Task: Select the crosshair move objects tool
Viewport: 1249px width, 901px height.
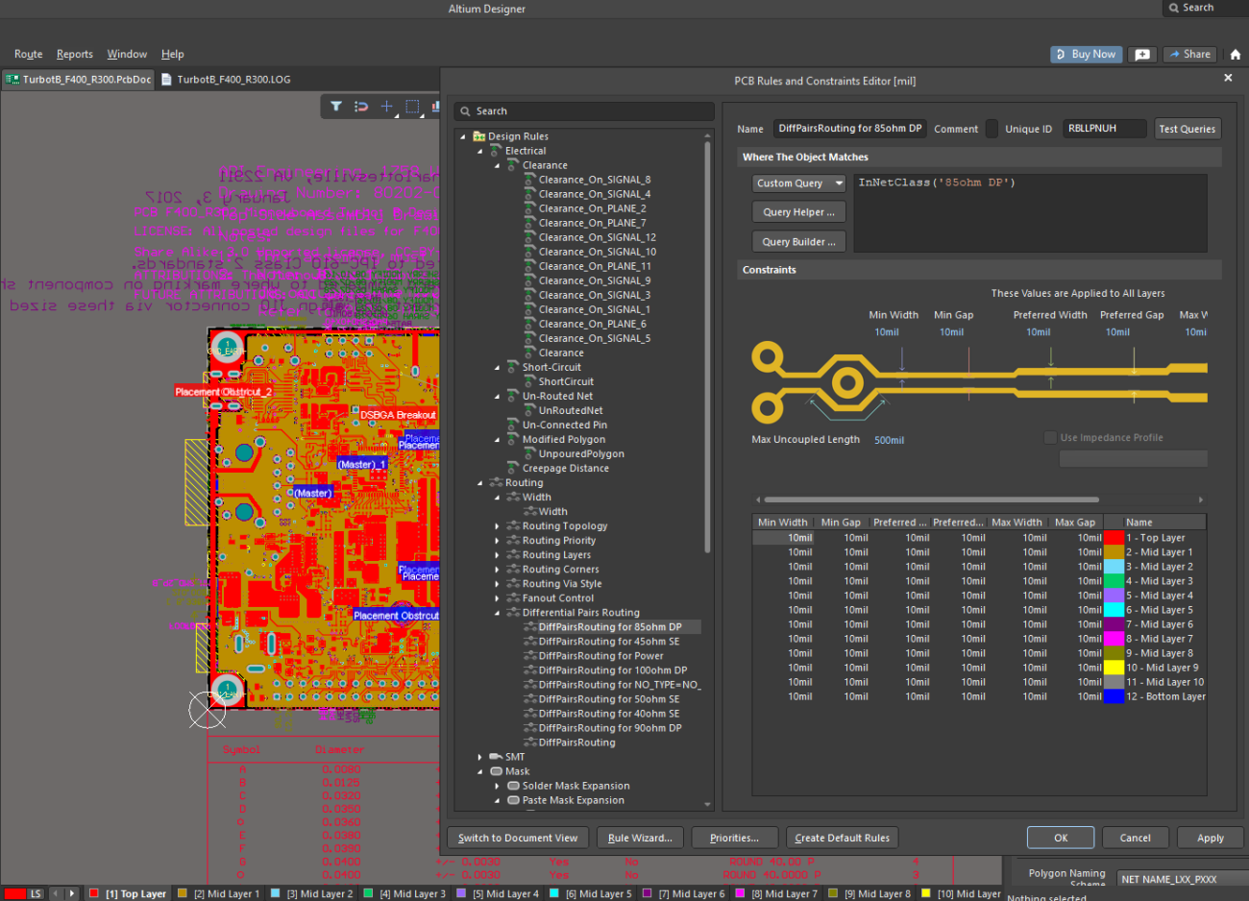Action: [x=386, y=107]
